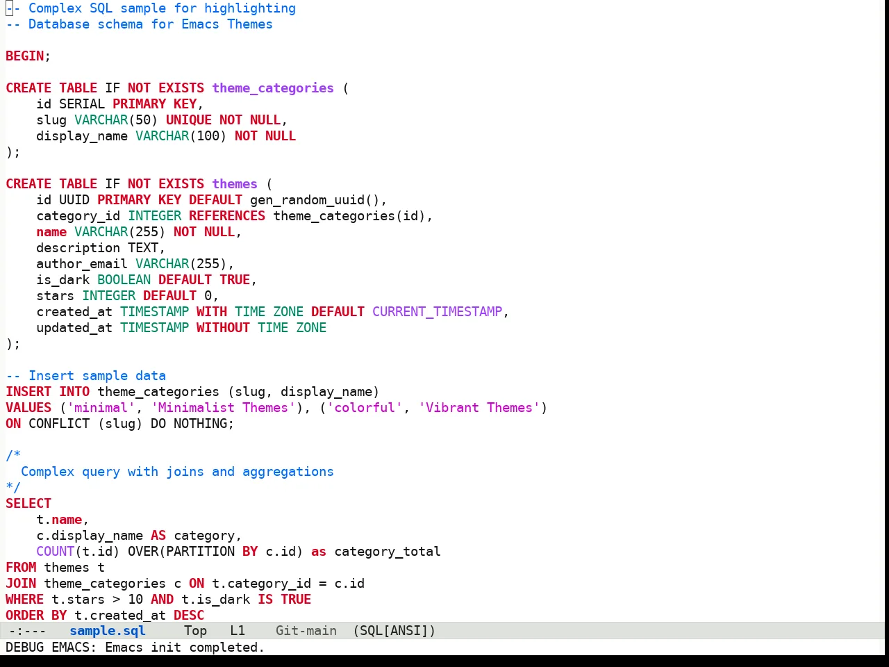Click the UNIQUE keyword on slug line
The height and width of the screenshot is (667, 889).
(188, 120)
